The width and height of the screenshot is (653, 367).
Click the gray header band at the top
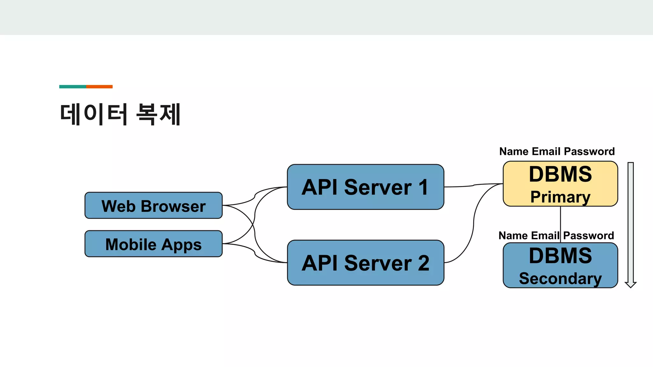tap(326, 17)
